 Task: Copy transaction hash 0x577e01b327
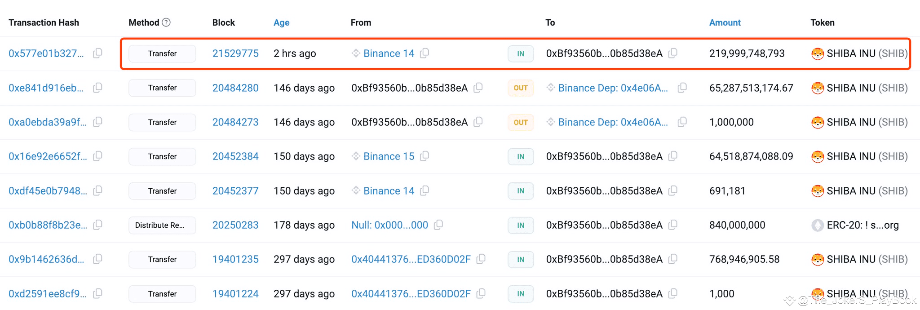coord(97,53)
